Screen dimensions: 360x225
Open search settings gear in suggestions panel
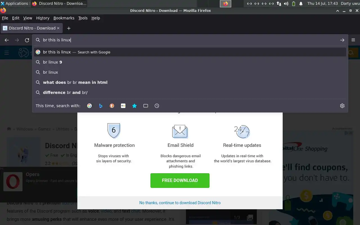point(342,106)
